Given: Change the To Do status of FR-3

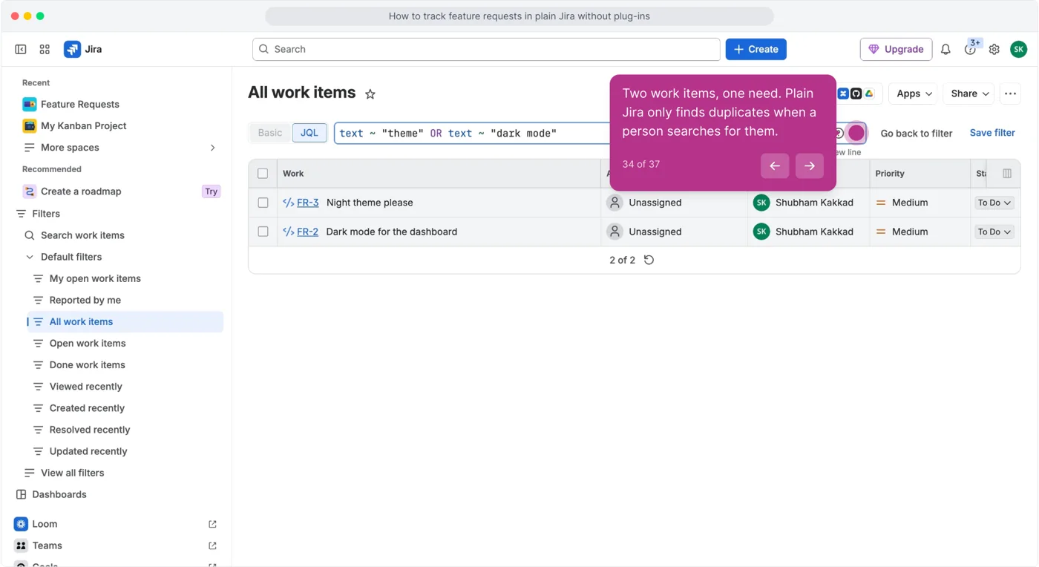Looking at the screenshot, I should coord(994,203).
